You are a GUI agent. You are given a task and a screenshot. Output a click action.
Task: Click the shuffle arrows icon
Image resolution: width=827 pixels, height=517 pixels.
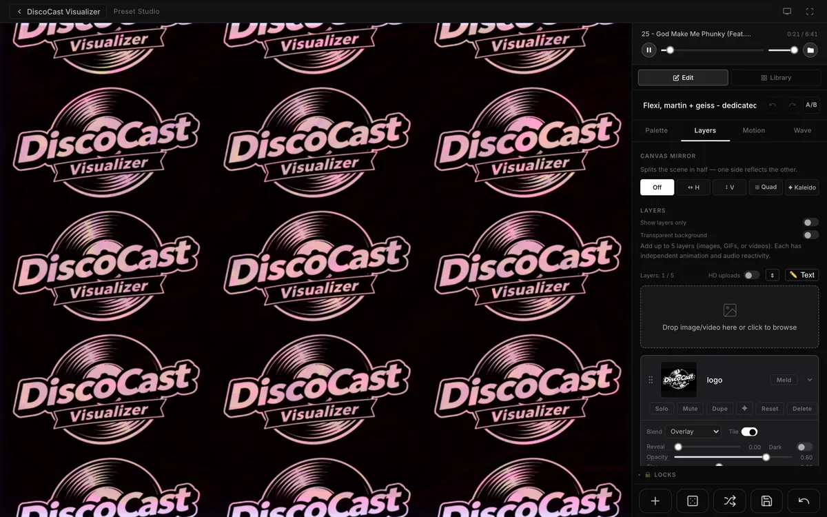[x=729, y=501]
